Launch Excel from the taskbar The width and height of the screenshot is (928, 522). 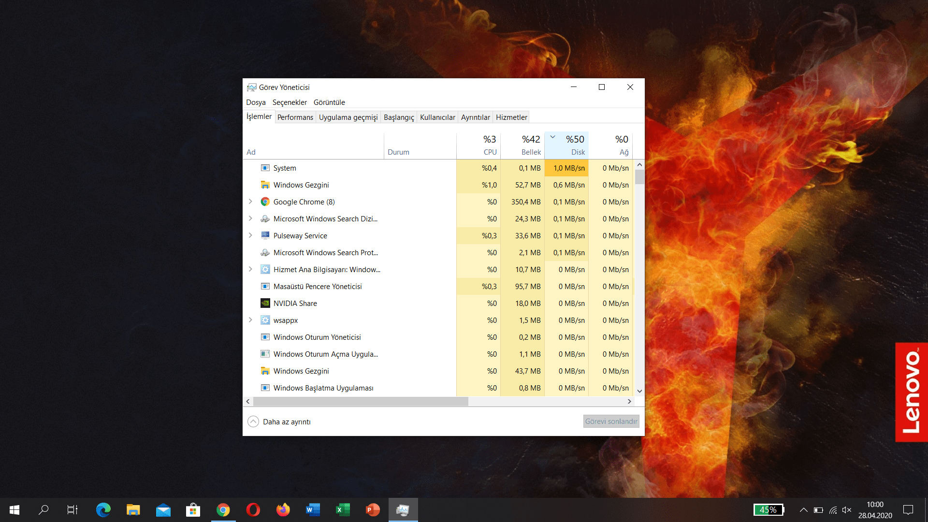pyautogui.click(x=343, y=509)
